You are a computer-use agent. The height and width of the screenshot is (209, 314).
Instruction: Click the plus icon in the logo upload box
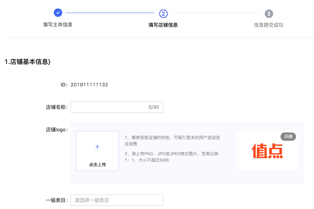pyautogui.click(x=97, y=147)
